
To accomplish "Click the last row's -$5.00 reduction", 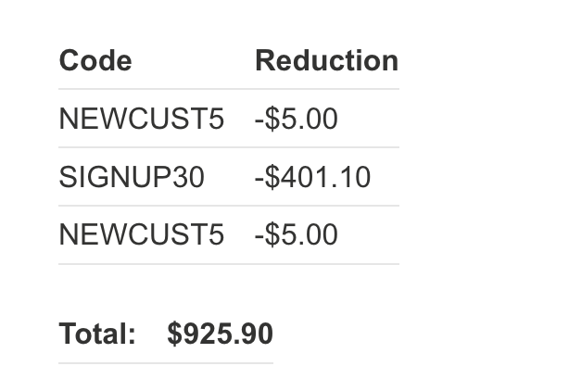I will coord(296,234).
